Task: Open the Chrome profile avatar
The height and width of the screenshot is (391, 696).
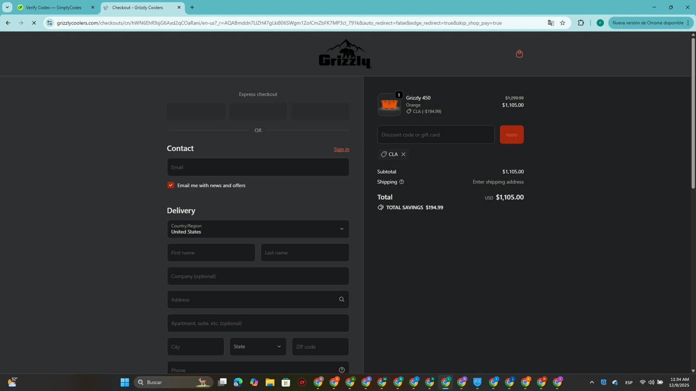Action: tap(600, 23)
